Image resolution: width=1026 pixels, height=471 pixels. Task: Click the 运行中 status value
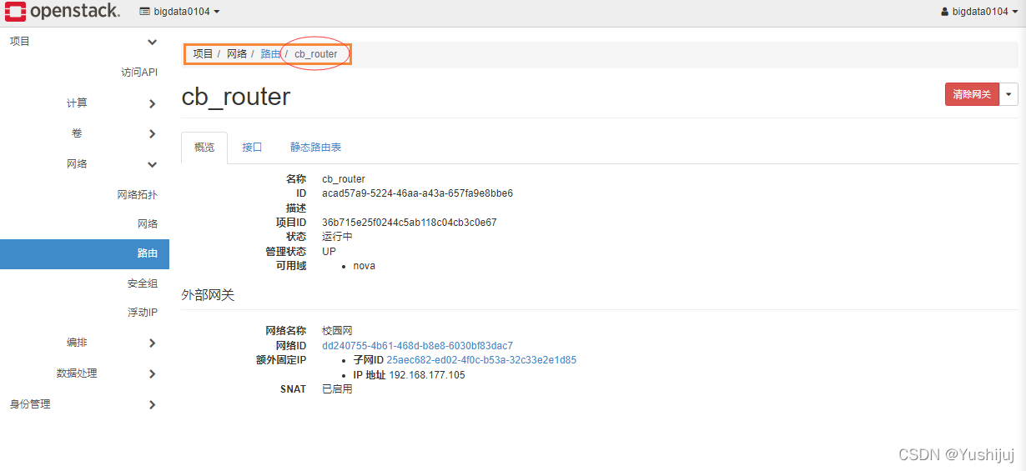click(337, 237)
